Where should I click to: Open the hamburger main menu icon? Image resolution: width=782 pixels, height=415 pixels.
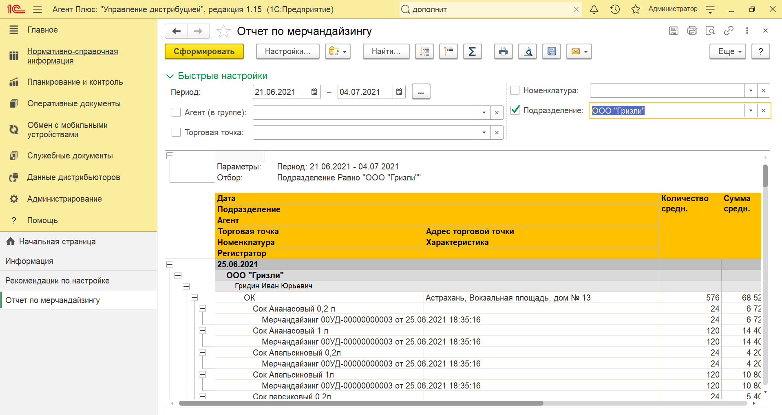(38, 9)
